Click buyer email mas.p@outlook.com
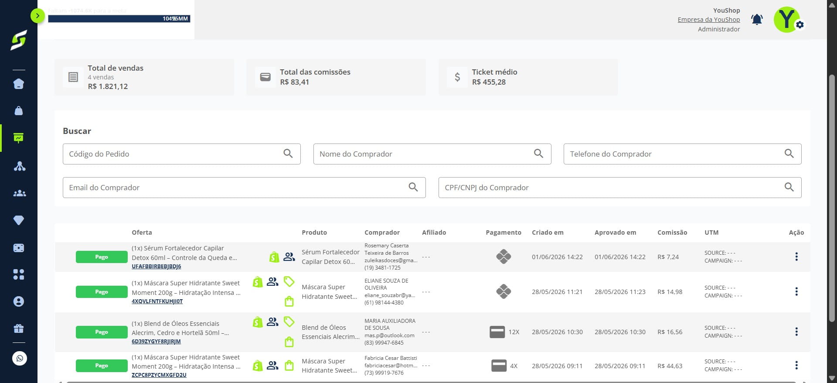The width and height of the screenshot is (837, 383). [389, 335]
